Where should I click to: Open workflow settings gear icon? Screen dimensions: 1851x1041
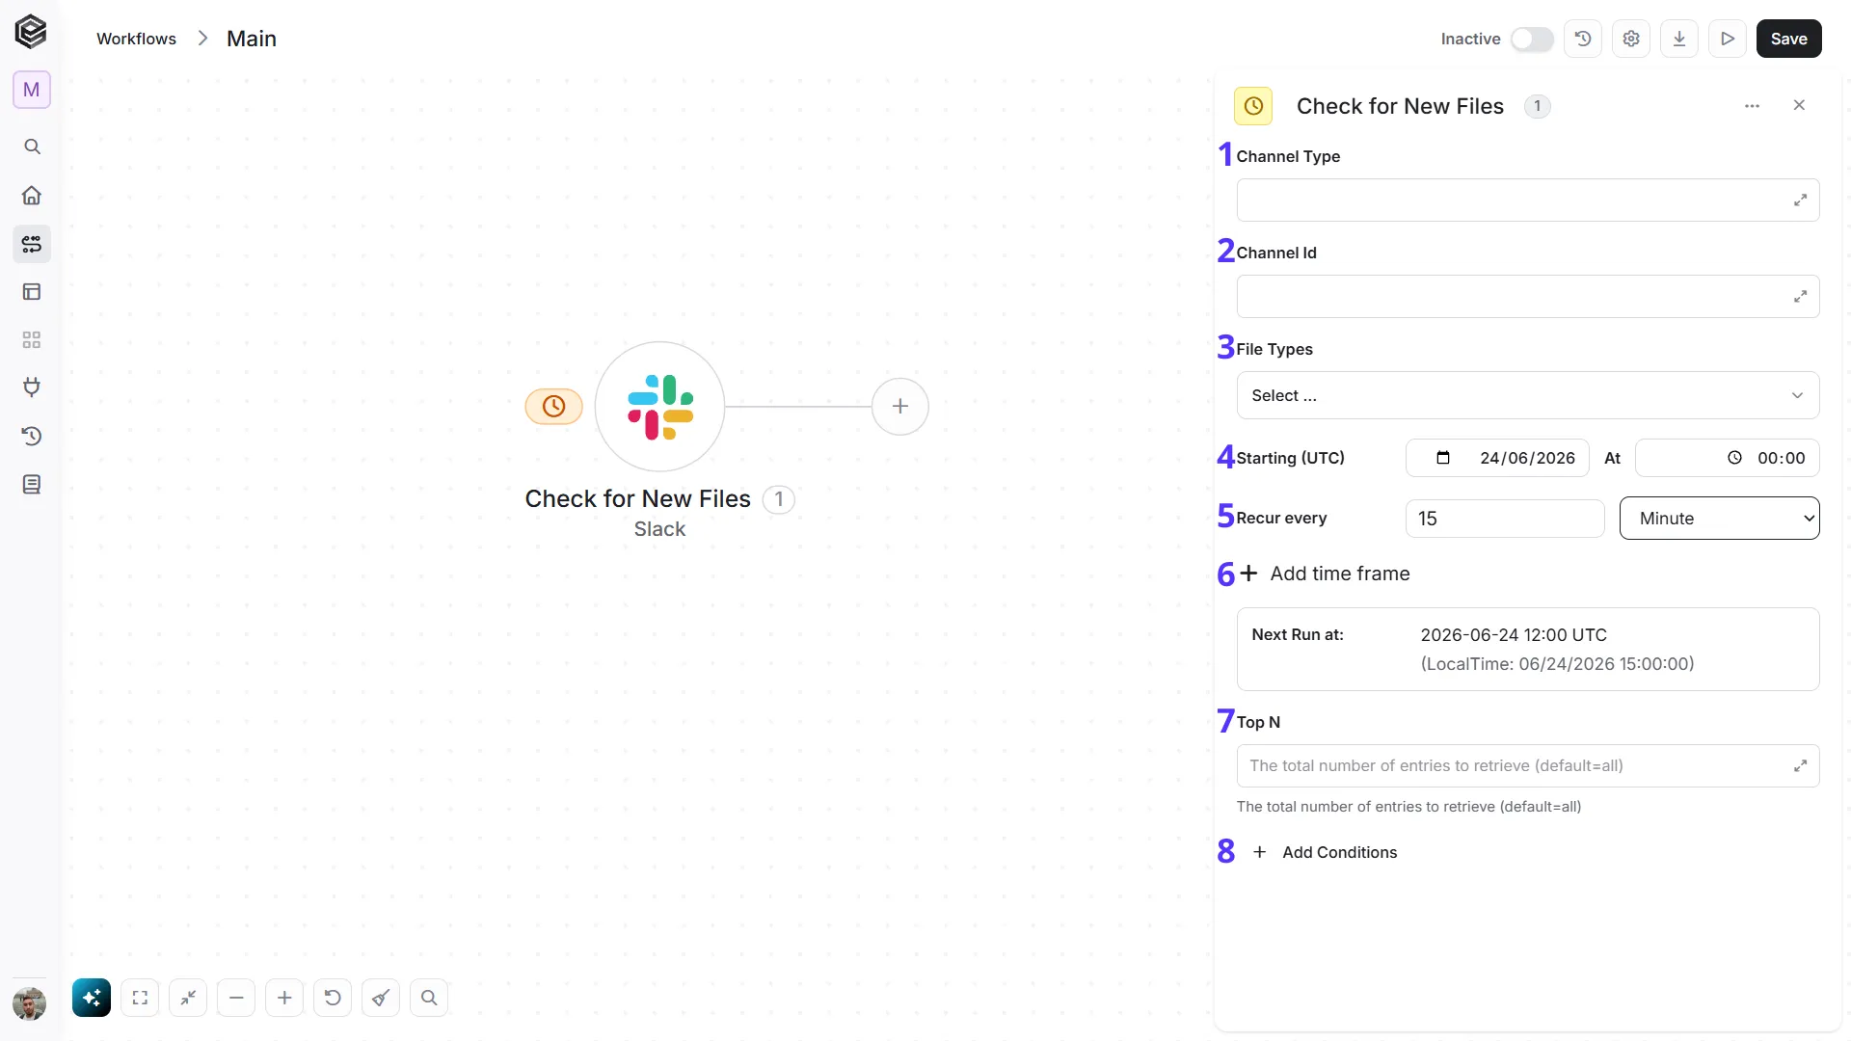1631,39
